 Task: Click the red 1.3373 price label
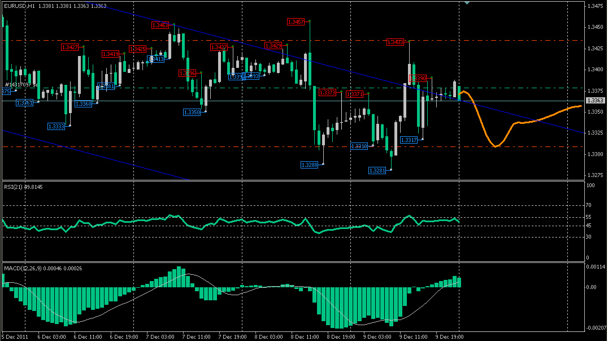click(x=327, y=93)
